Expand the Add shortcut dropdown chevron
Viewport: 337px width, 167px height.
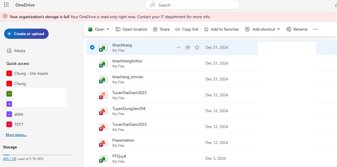click(x=279, y=29)
